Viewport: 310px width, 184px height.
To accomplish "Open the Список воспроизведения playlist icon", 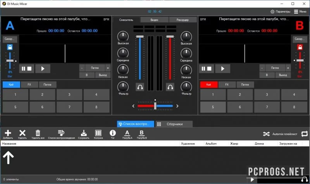I will (61, 133).
